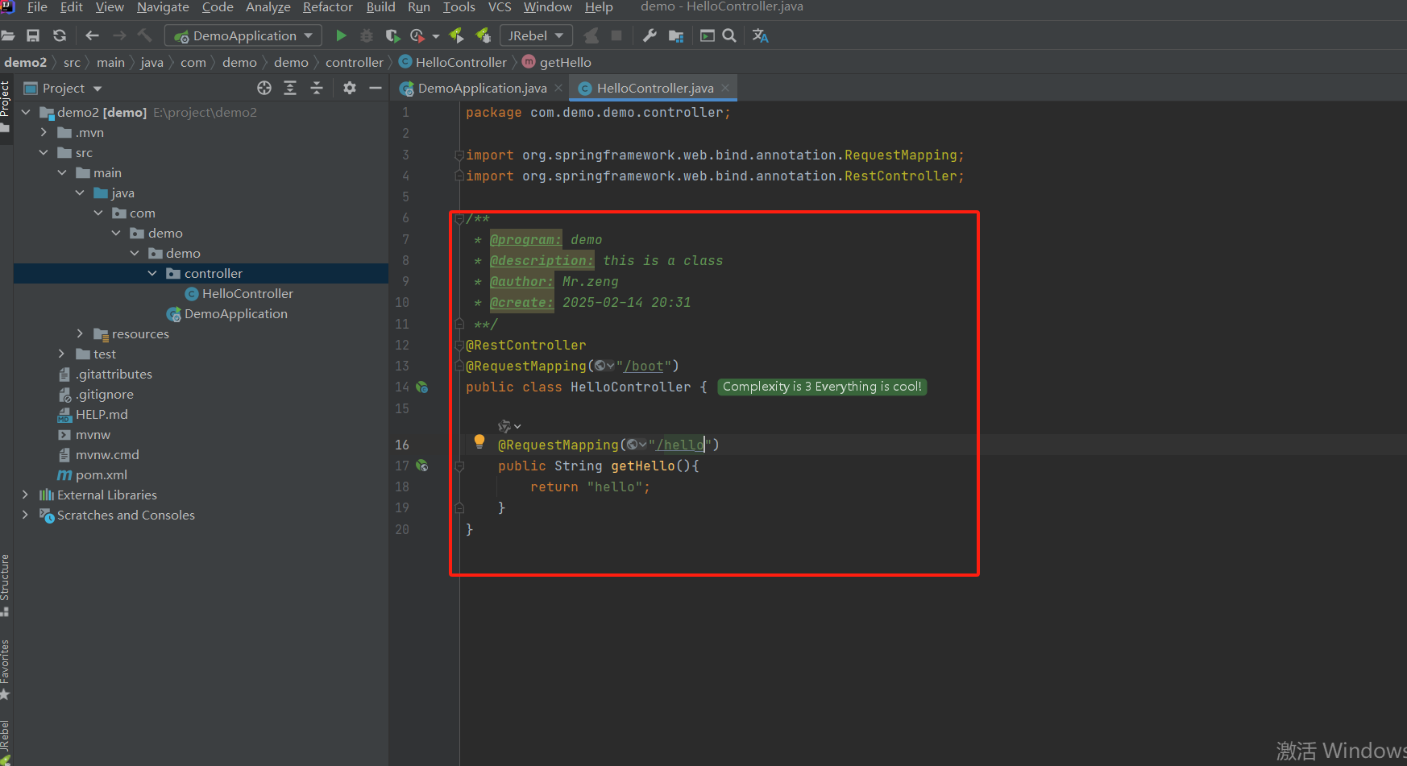
Task: Click the Search Everywhere magnifier icon
Action: (729, 35)
